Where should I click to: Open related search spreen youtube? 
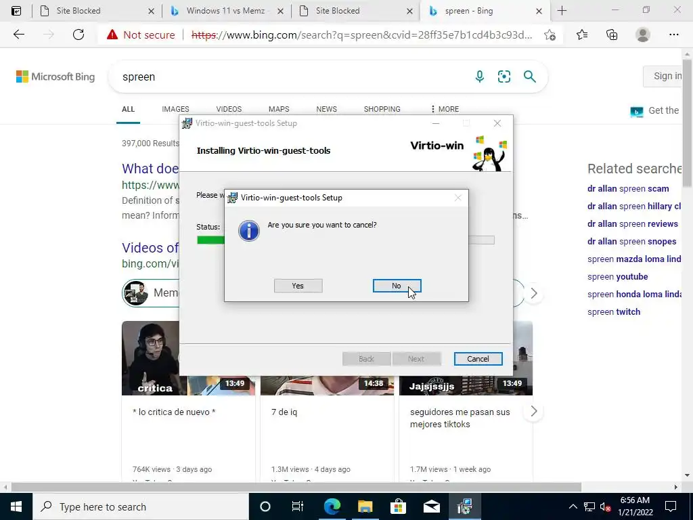617,277
